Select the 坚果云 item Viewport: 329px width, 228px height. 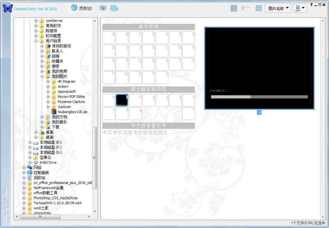(x=45, y=157)
